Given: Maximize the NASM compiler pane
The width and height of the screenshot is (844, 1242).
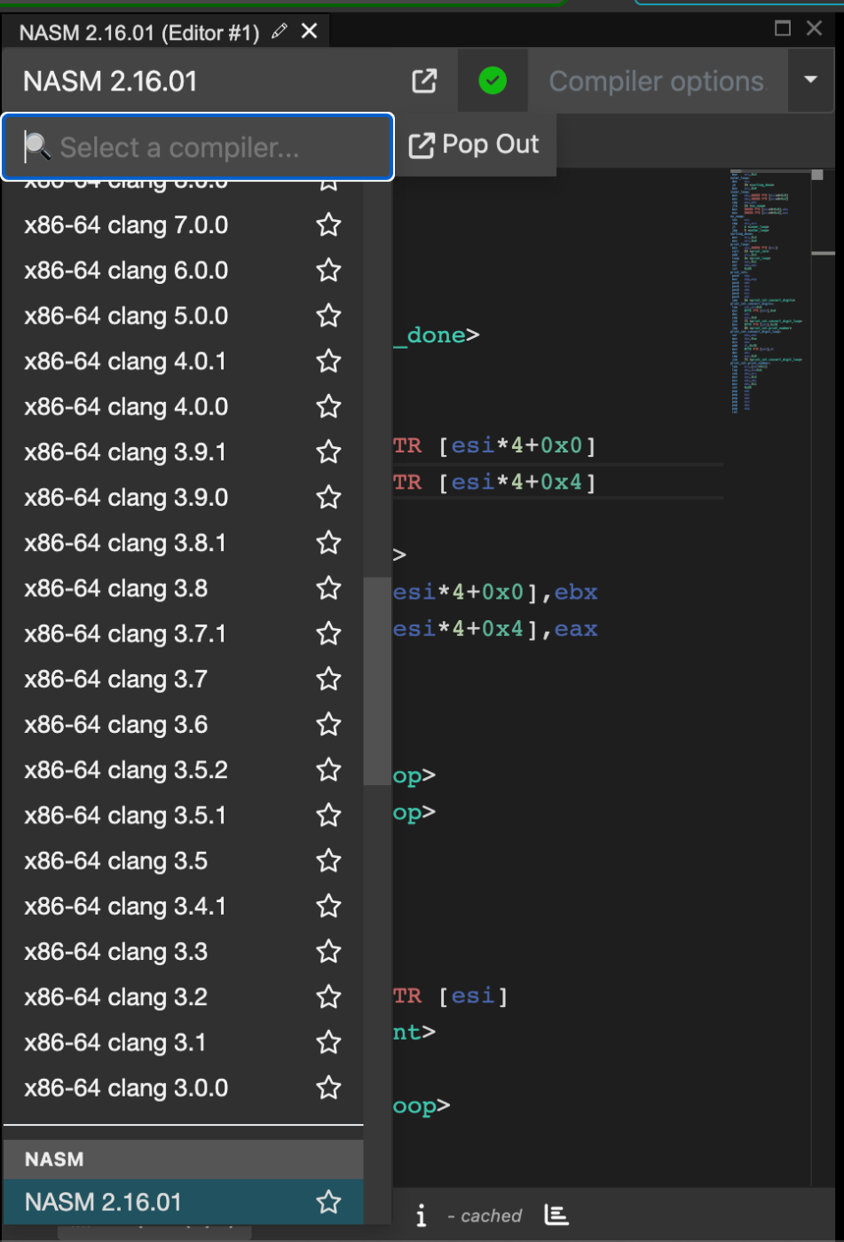Looking at the screenshot, I should coord(783,28).
